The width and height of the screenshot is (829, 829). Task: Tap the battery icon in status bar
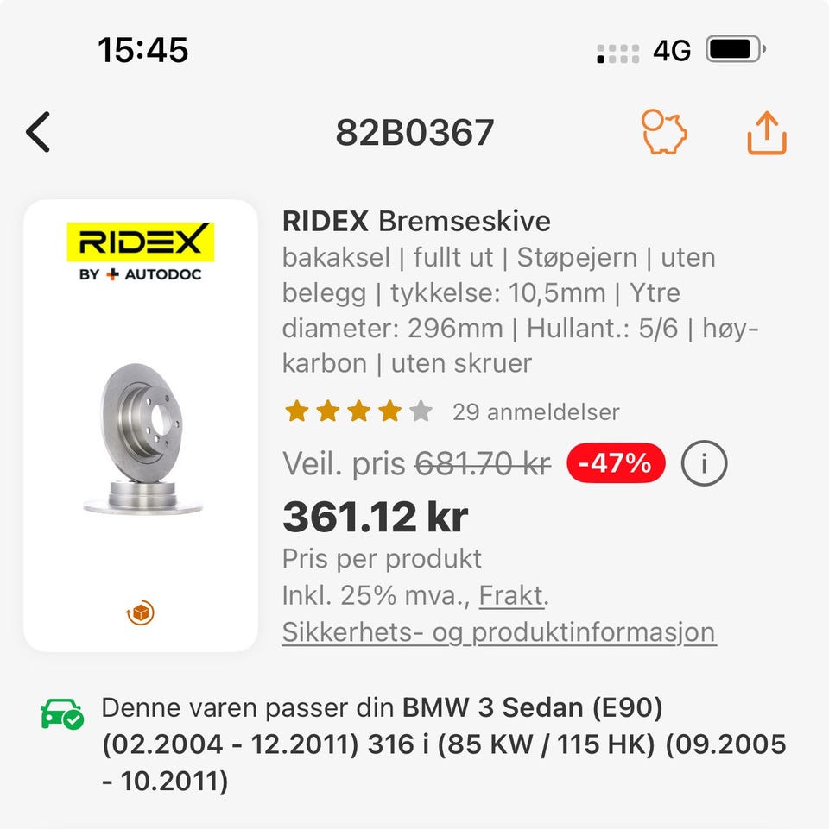pos(735,49)
